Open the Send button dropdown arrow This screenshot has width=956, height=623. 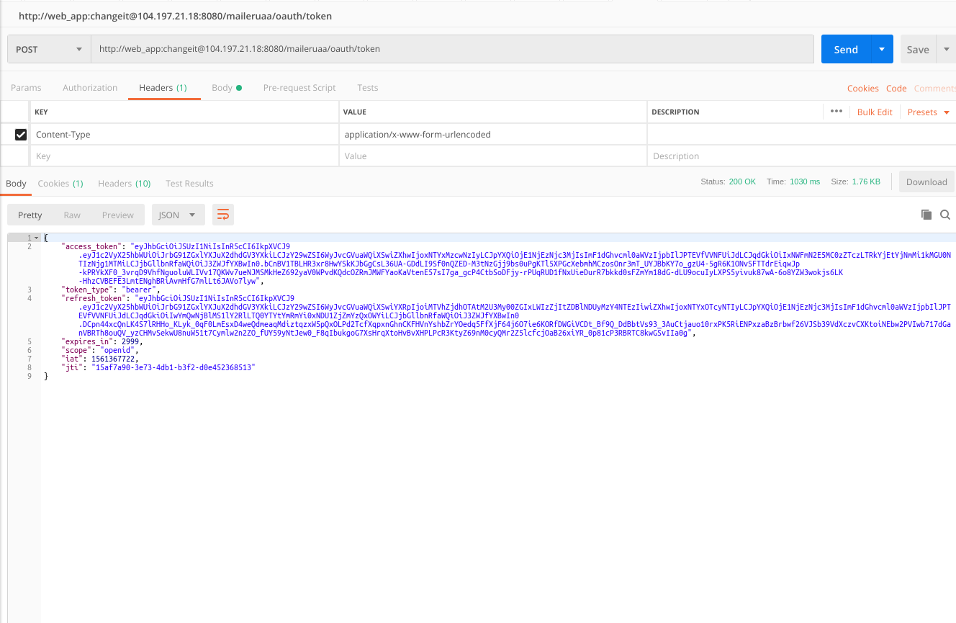[882, 49]
